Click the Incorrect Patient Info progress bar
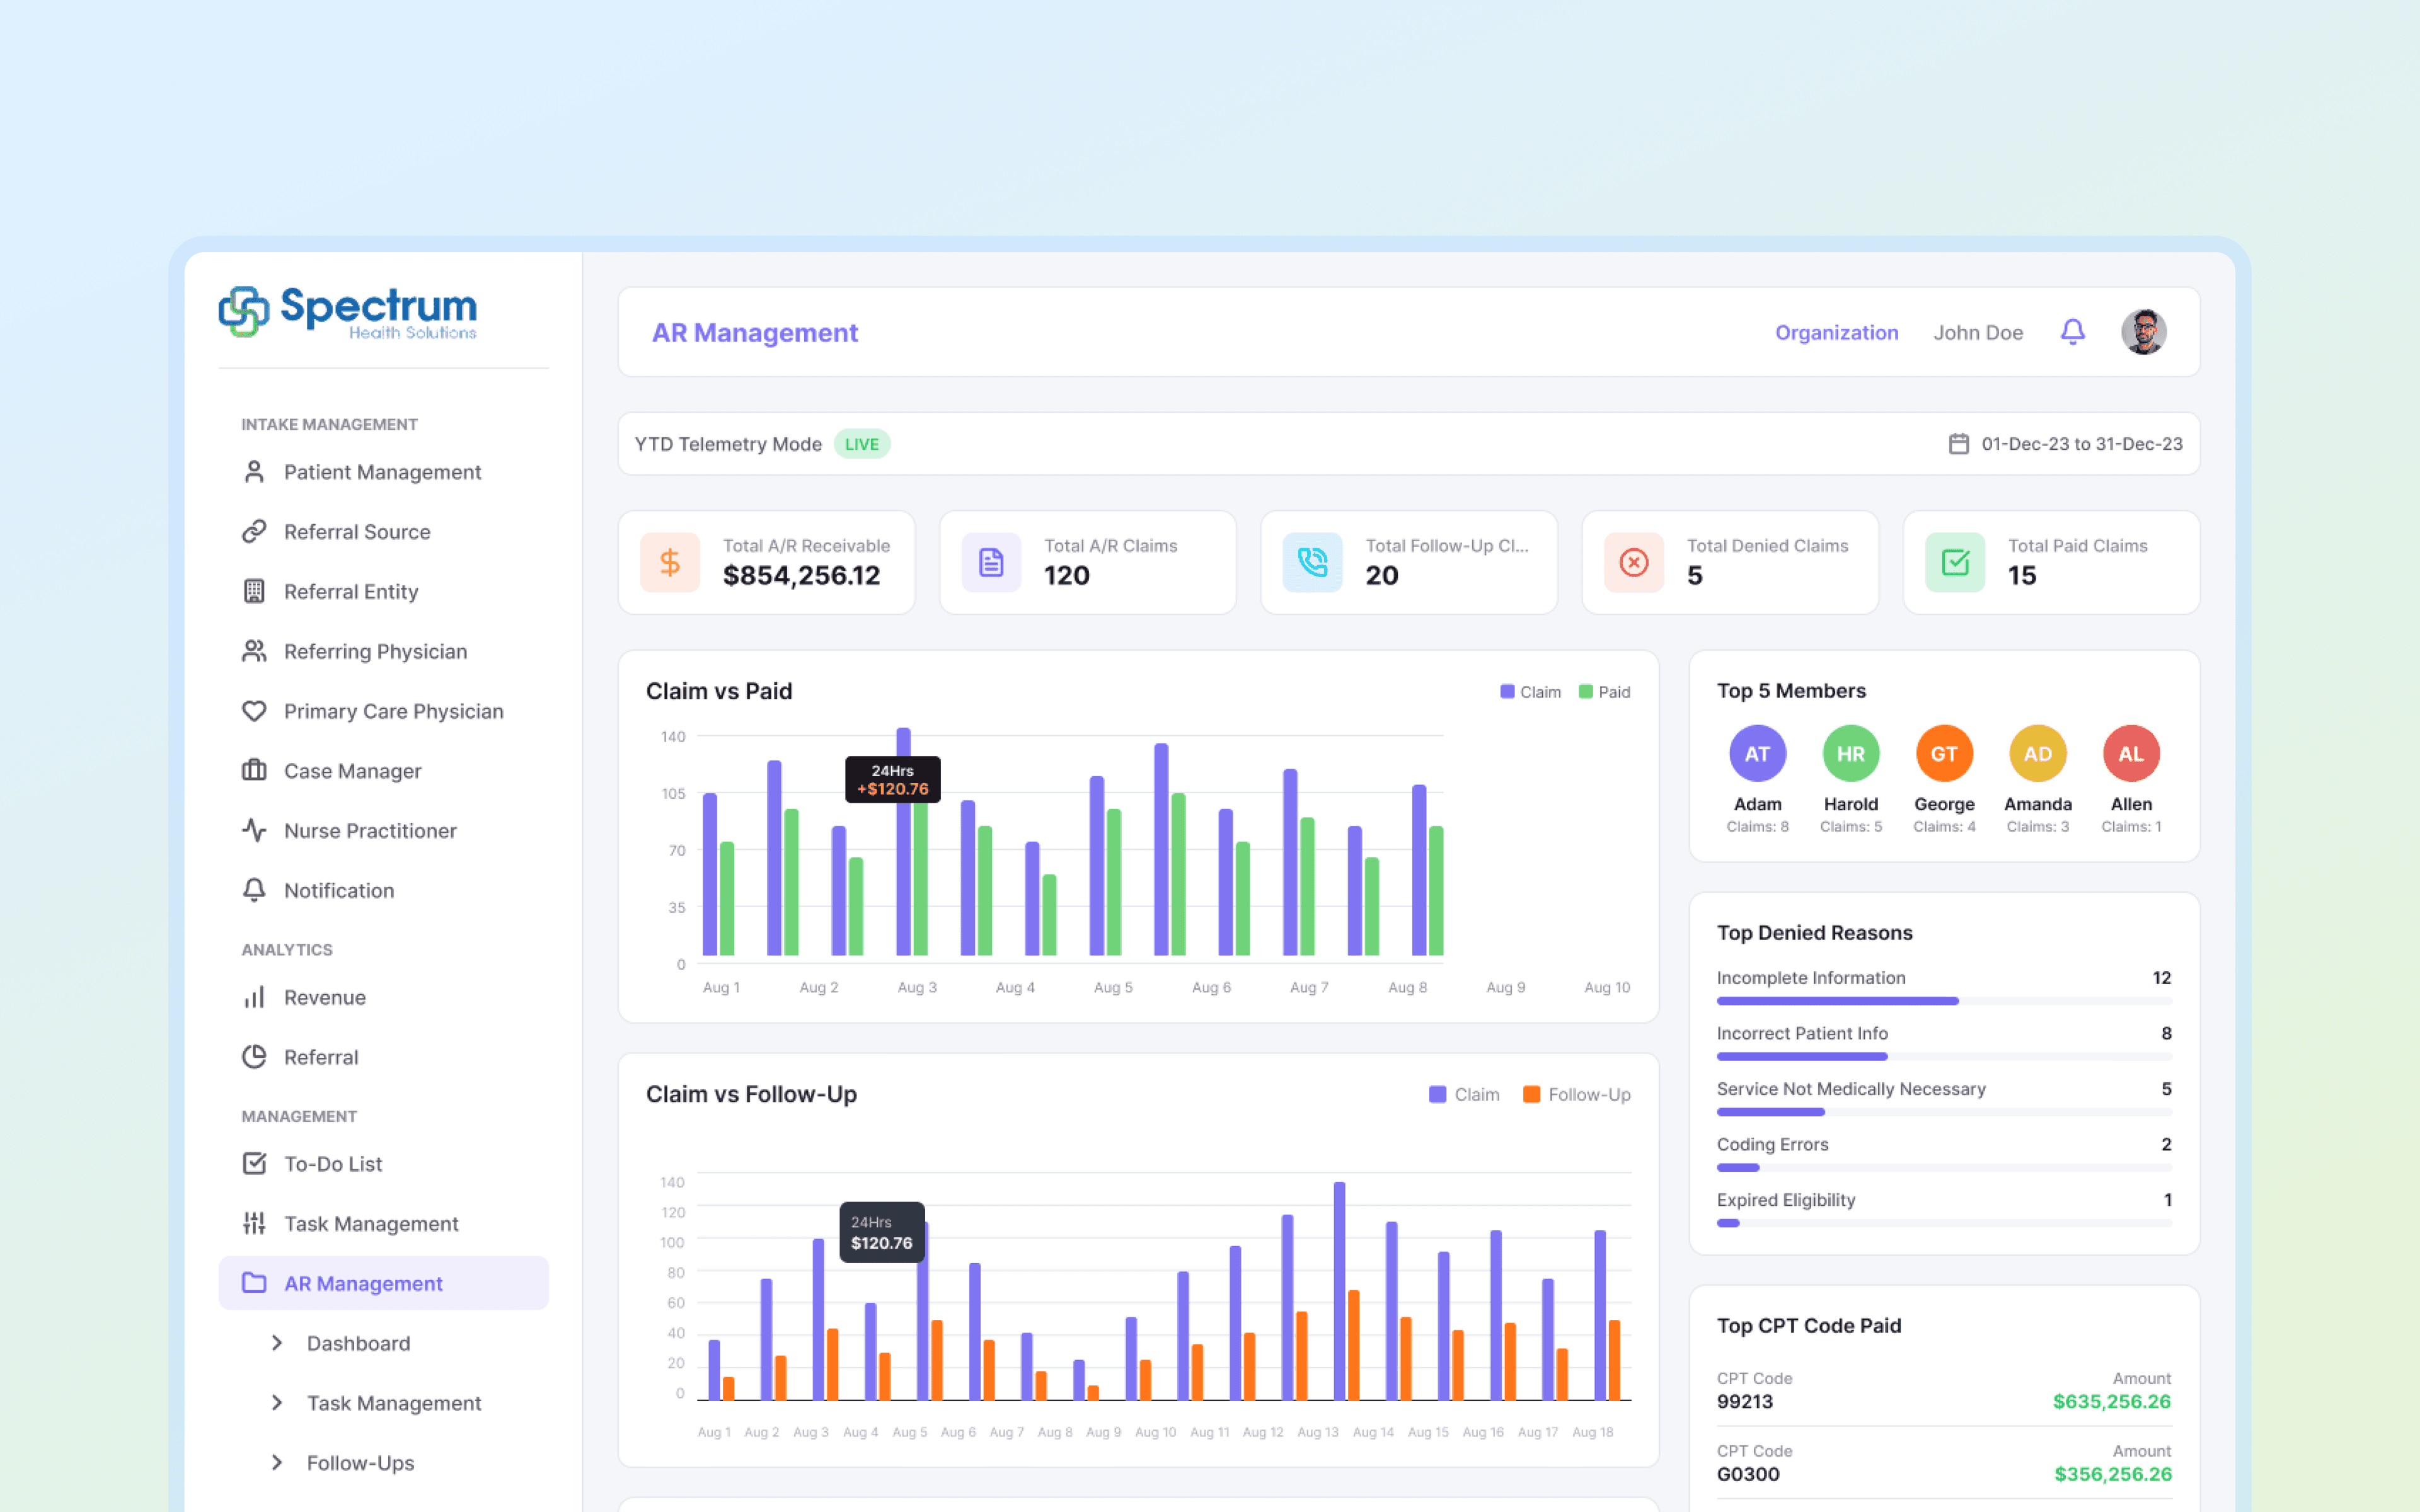 pyautogui.click(x=1944, y=1057)
